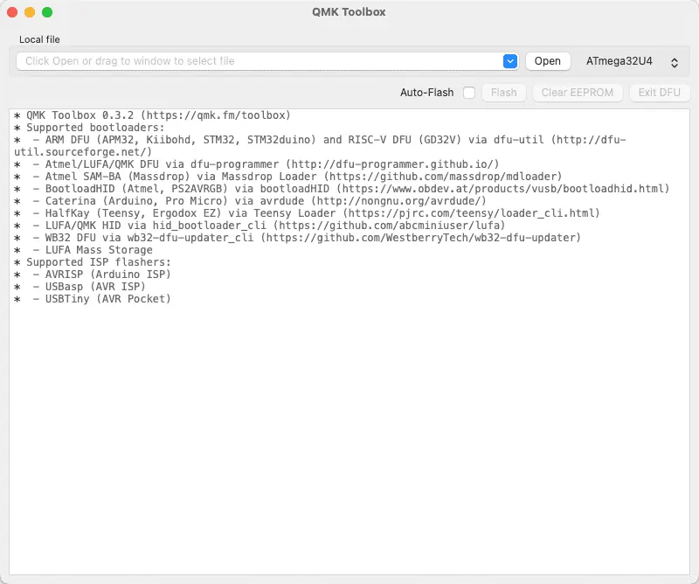Close the QMK Toolbox window
Viewport: 699px width, 584px height.
click(12, 12)
